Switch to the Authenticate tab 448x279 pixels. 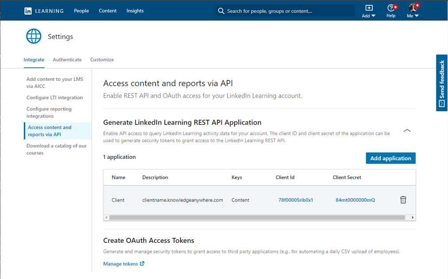67,60
